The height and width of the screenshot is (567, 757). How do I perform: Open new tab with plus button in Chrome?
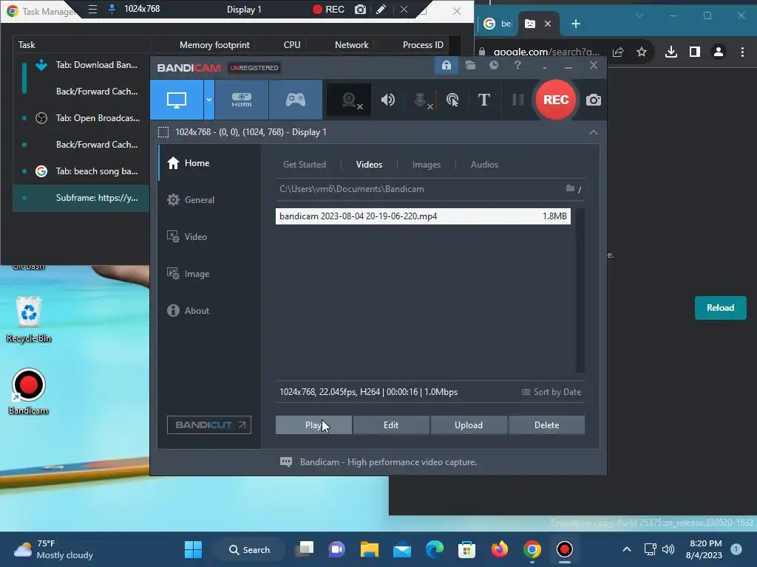tap(575, 24)
